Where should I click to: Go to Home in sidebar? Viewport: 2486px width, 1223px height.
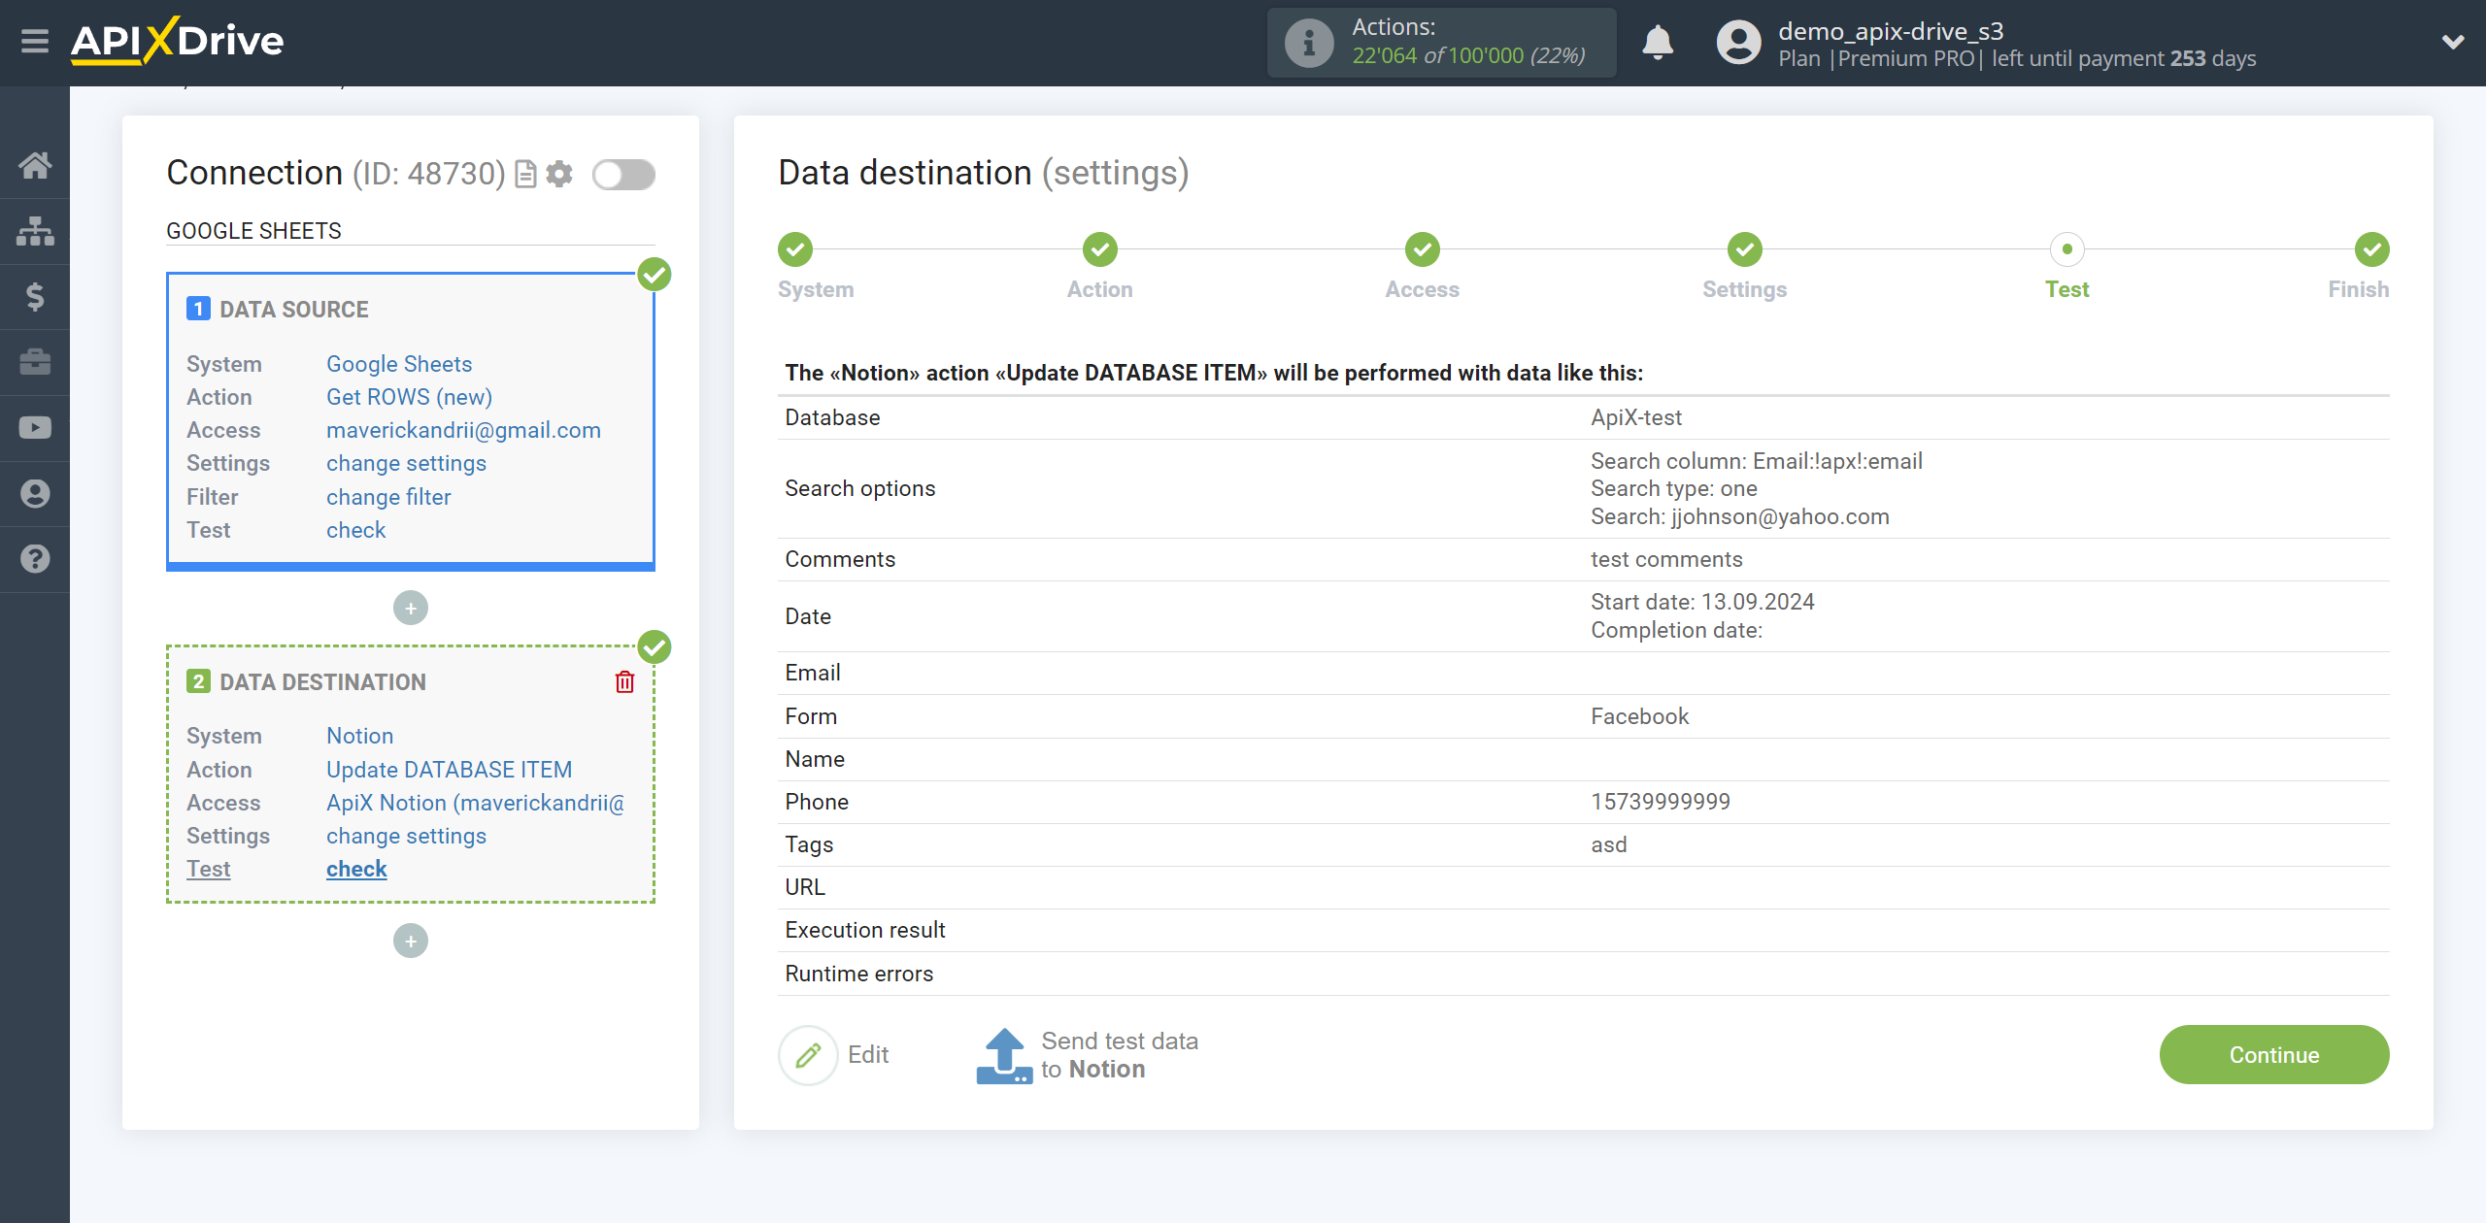pyautogui.click(x=35, y=165)
